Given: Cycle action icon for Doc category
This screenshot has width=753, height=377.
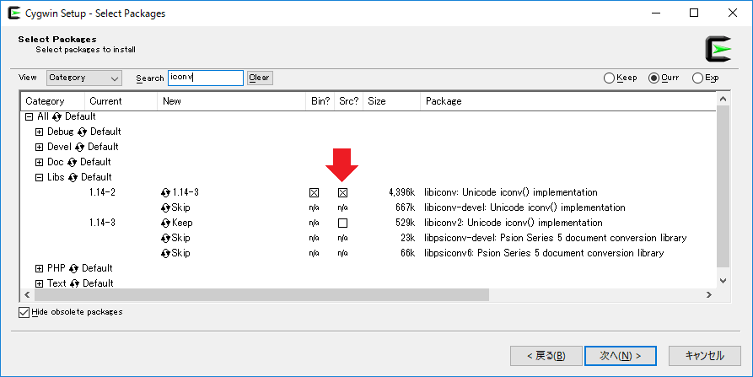Looking at the screenshot, I should tap(72, 162).
